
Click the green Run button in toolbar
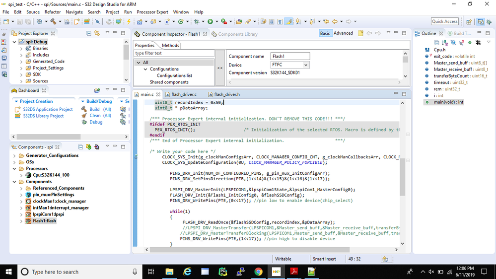[210, 21]
